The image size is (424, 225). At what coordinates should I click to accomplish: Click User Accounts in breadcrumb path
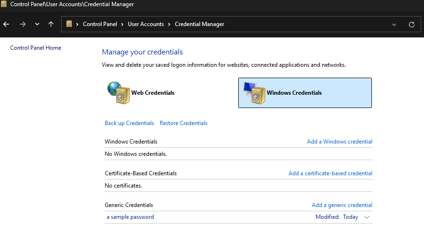(145, 24)
